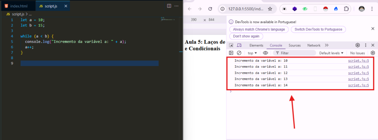Open the Sources panel tab
Viewport: 378px width, 140px height.
coord(295,45)
